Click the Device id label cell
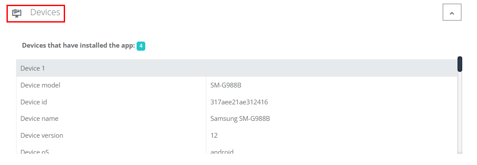The width and height of the screenshot is (477, 165). pyautogui.click(x=111, y=102)
